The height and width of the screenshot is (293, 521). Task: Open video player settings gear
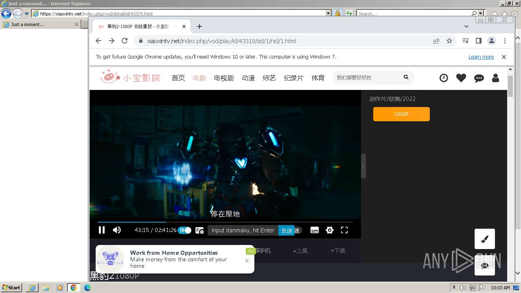330,230
